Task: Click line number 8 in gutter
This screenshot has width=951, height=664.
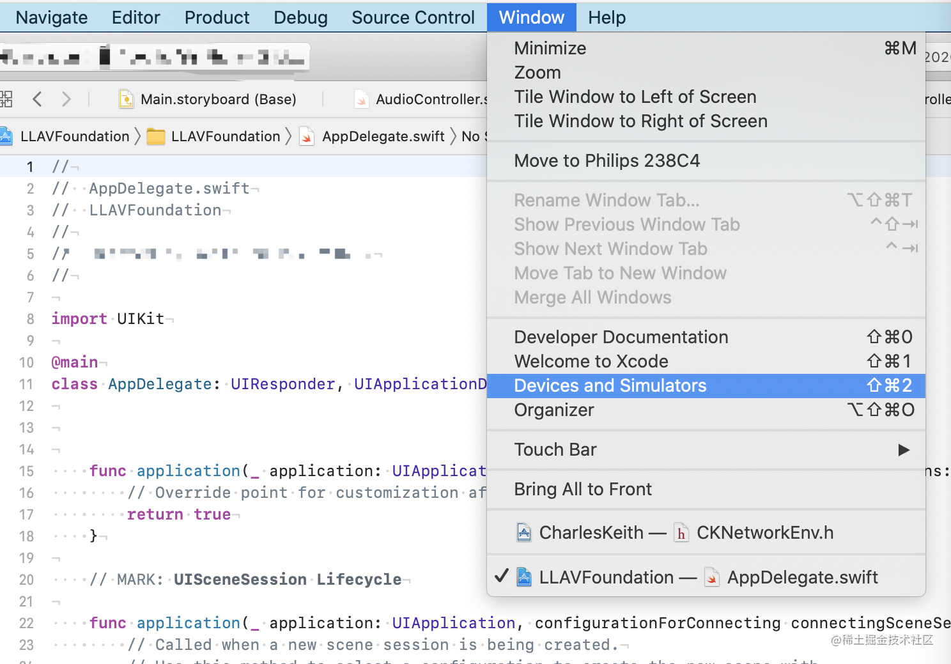Action: tap(30, 319)
